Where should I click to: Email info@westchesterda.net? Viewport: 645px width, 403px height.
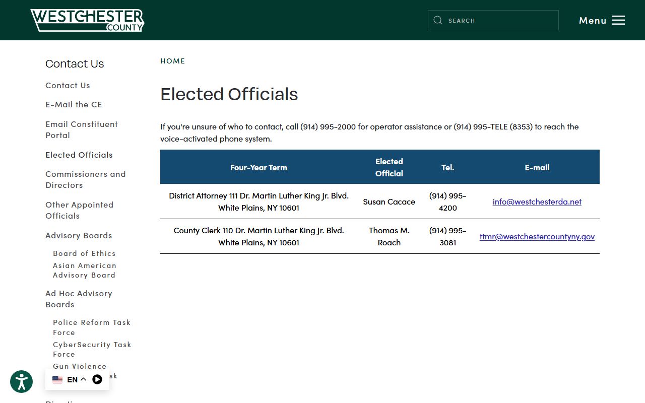[537, 201]
